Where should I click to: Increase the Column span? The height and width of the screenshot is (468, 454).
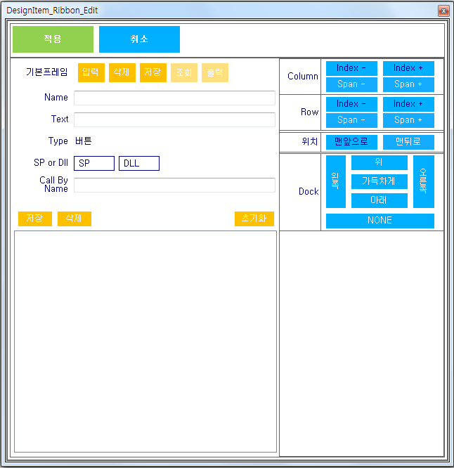tap(408, 84)
